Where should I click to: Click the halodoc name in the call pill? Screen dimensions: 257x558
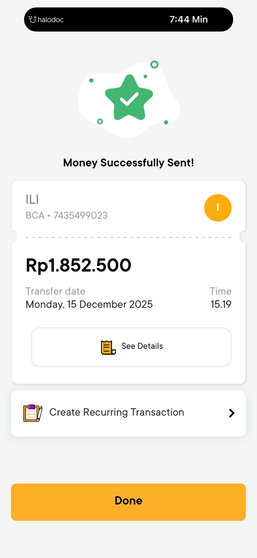[50, 20]
